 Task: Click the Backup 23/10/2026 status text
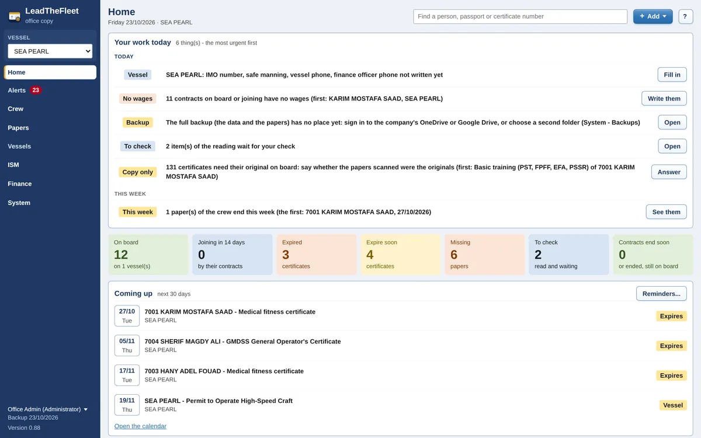pos(33,418)
